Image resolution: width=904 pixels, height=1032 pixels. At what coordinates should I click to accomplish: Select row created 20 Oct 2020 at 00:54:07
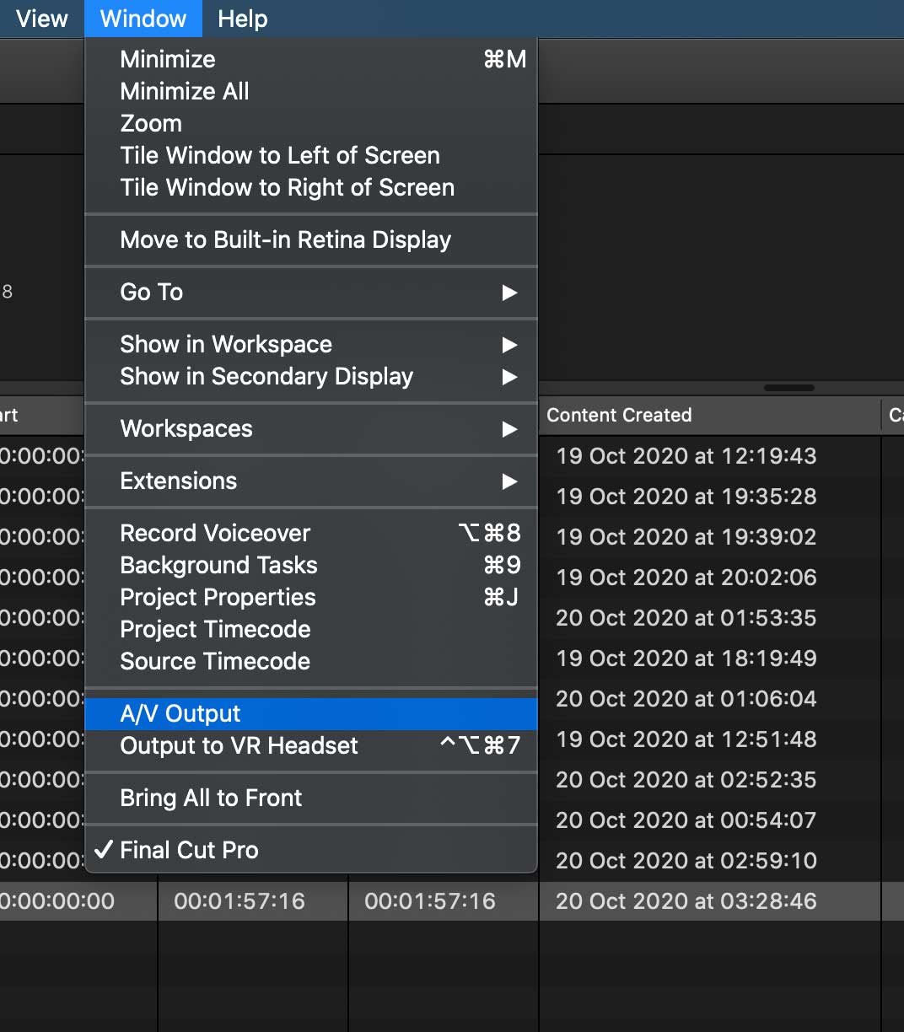point(686,820)
